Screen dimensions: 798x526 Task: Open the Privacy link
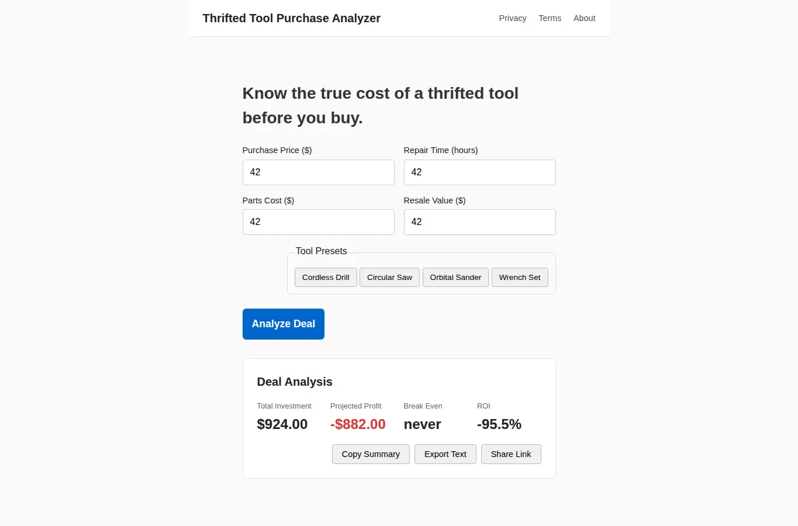pyautogui.click(x=513, y=18)
